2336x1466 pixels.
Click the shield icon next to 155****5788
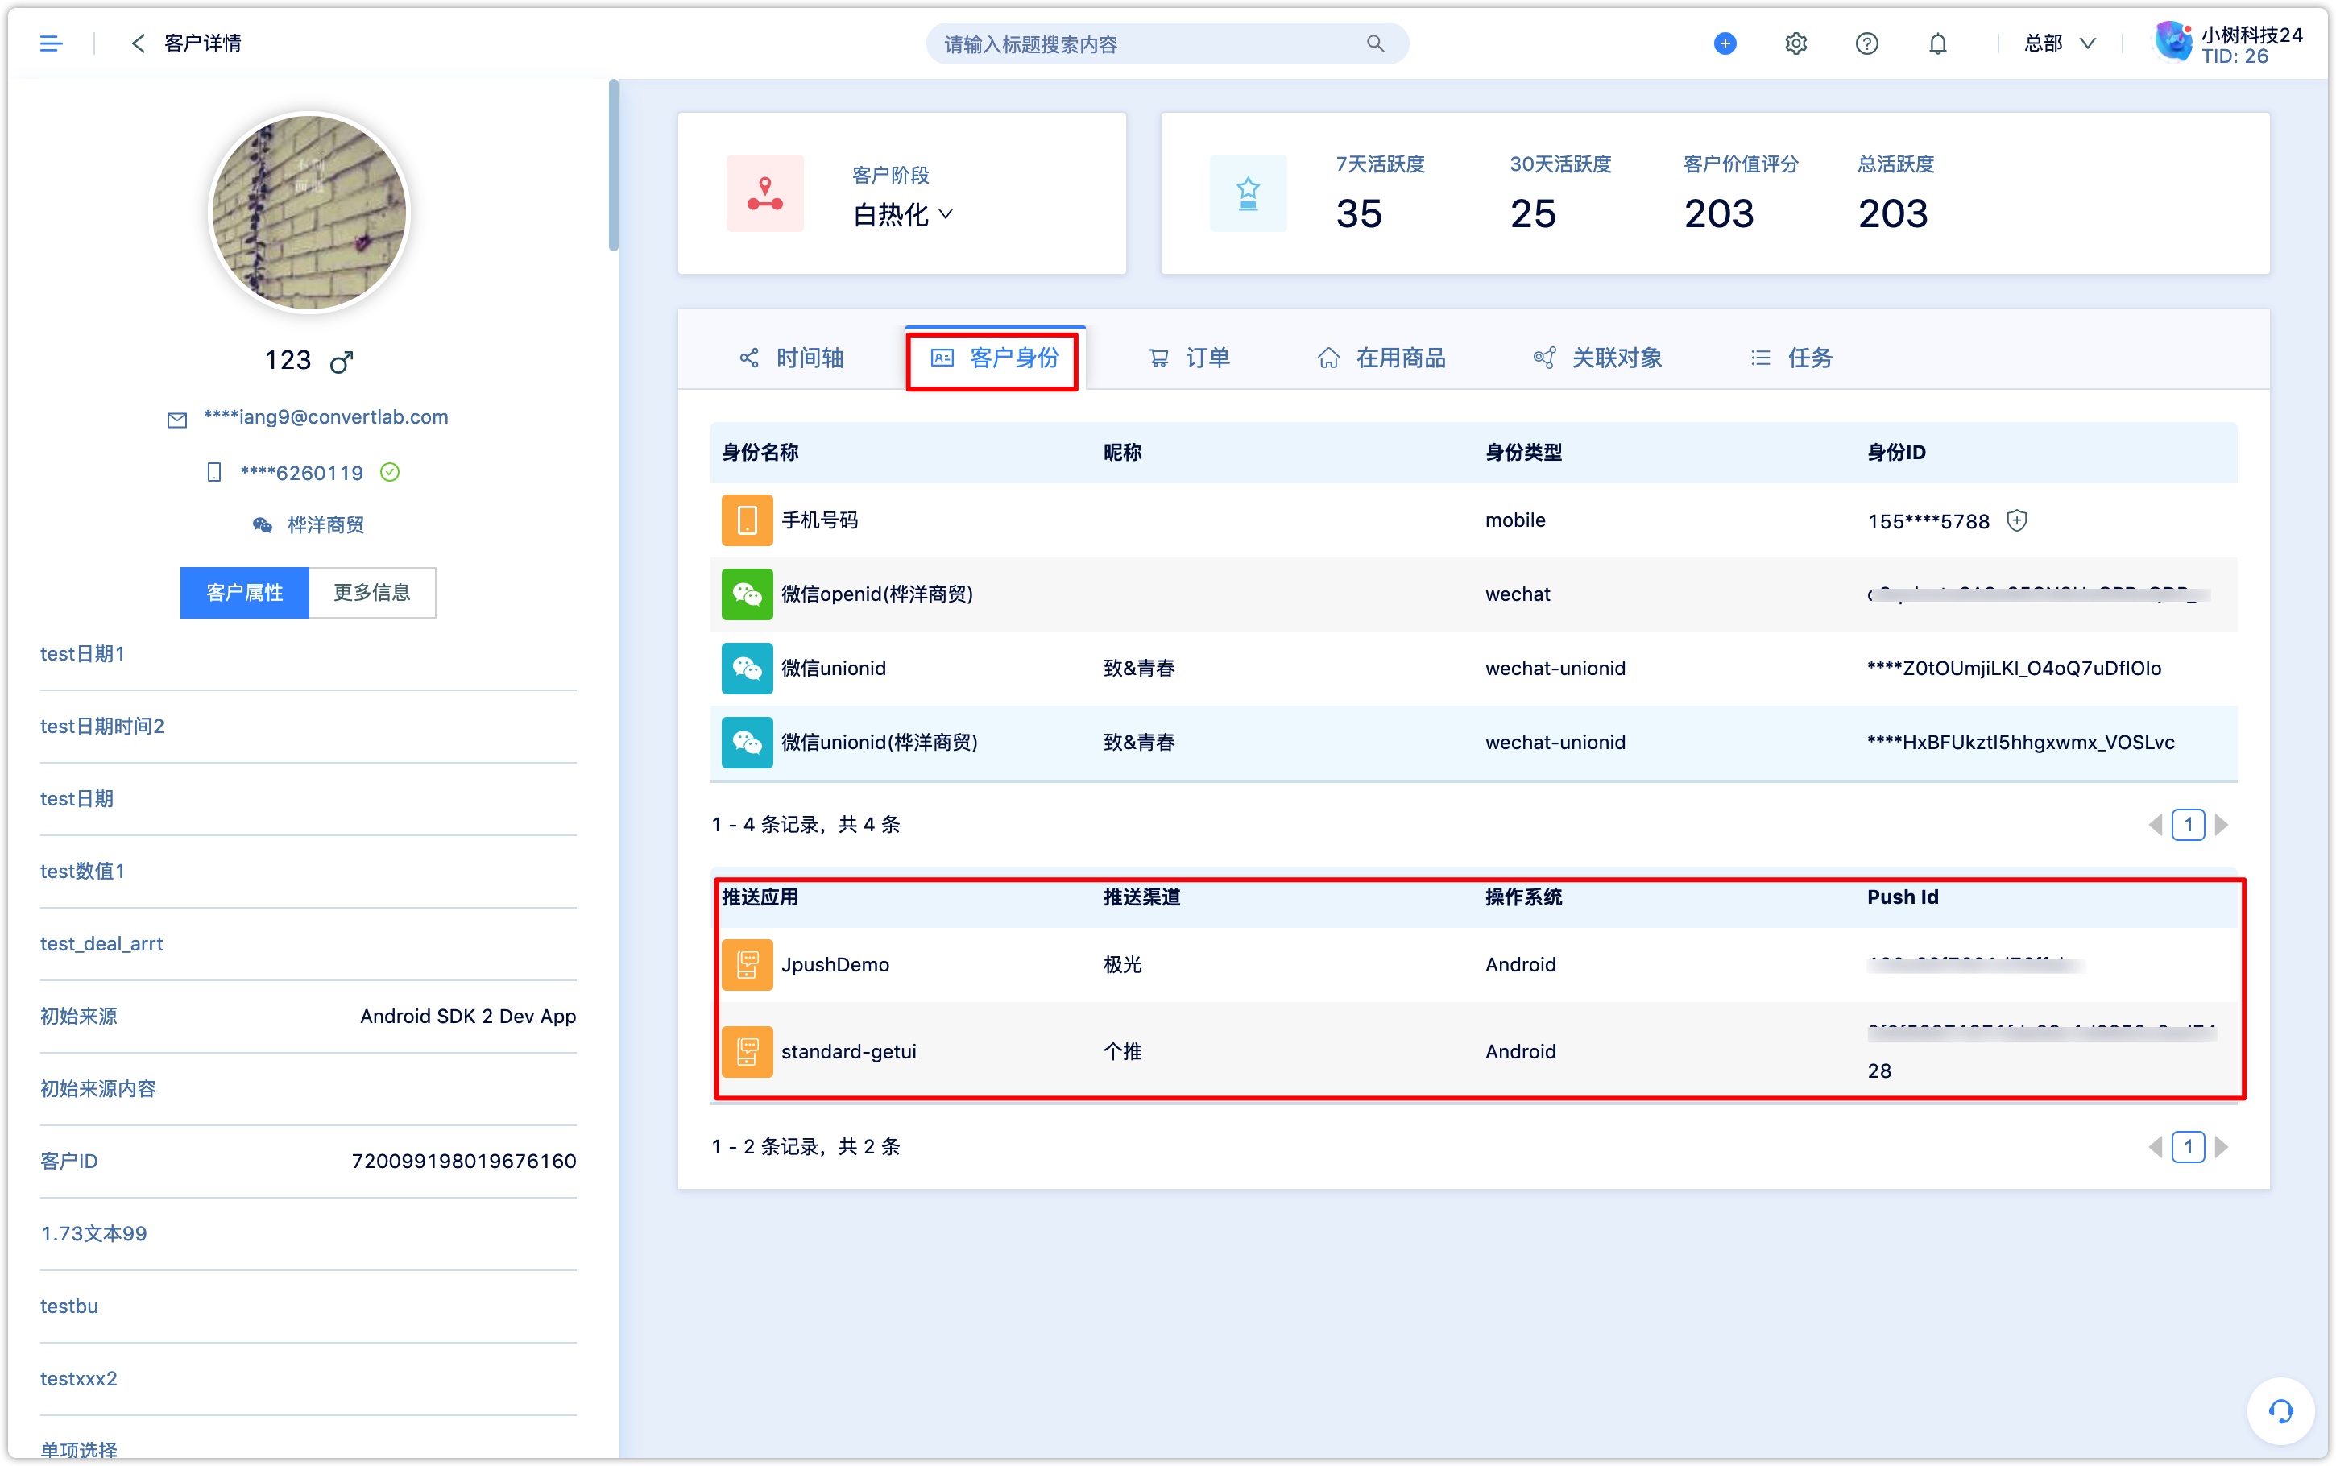(2016, 520)
